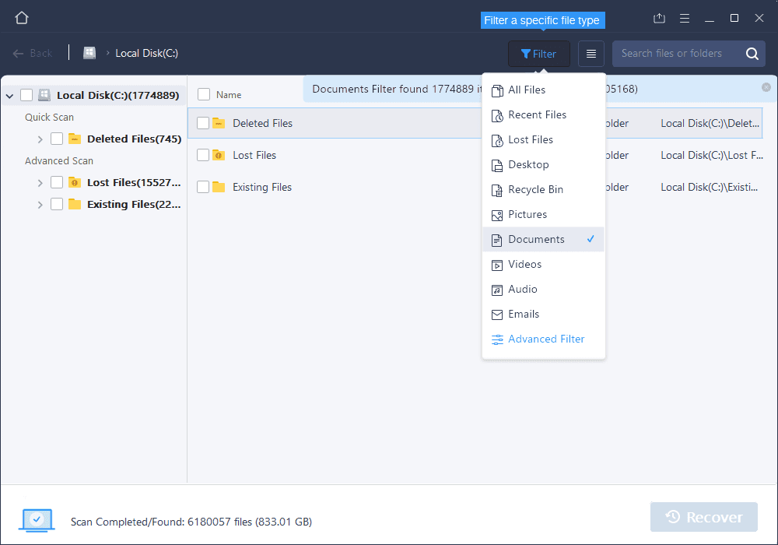The width and height of the screenshot is (778, 545).
Task: Open the Advanced Filter link
Action: [x=546, y=339]
